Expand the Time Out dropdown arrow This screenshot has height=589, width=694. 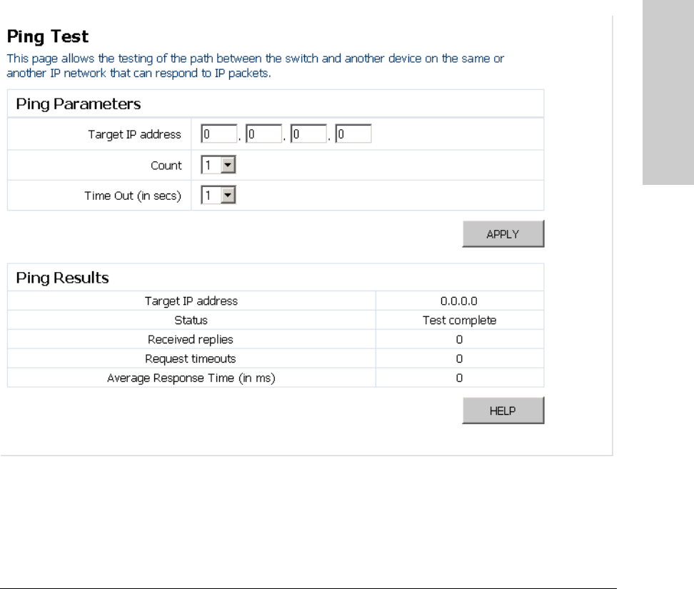[x=228, y=195]
